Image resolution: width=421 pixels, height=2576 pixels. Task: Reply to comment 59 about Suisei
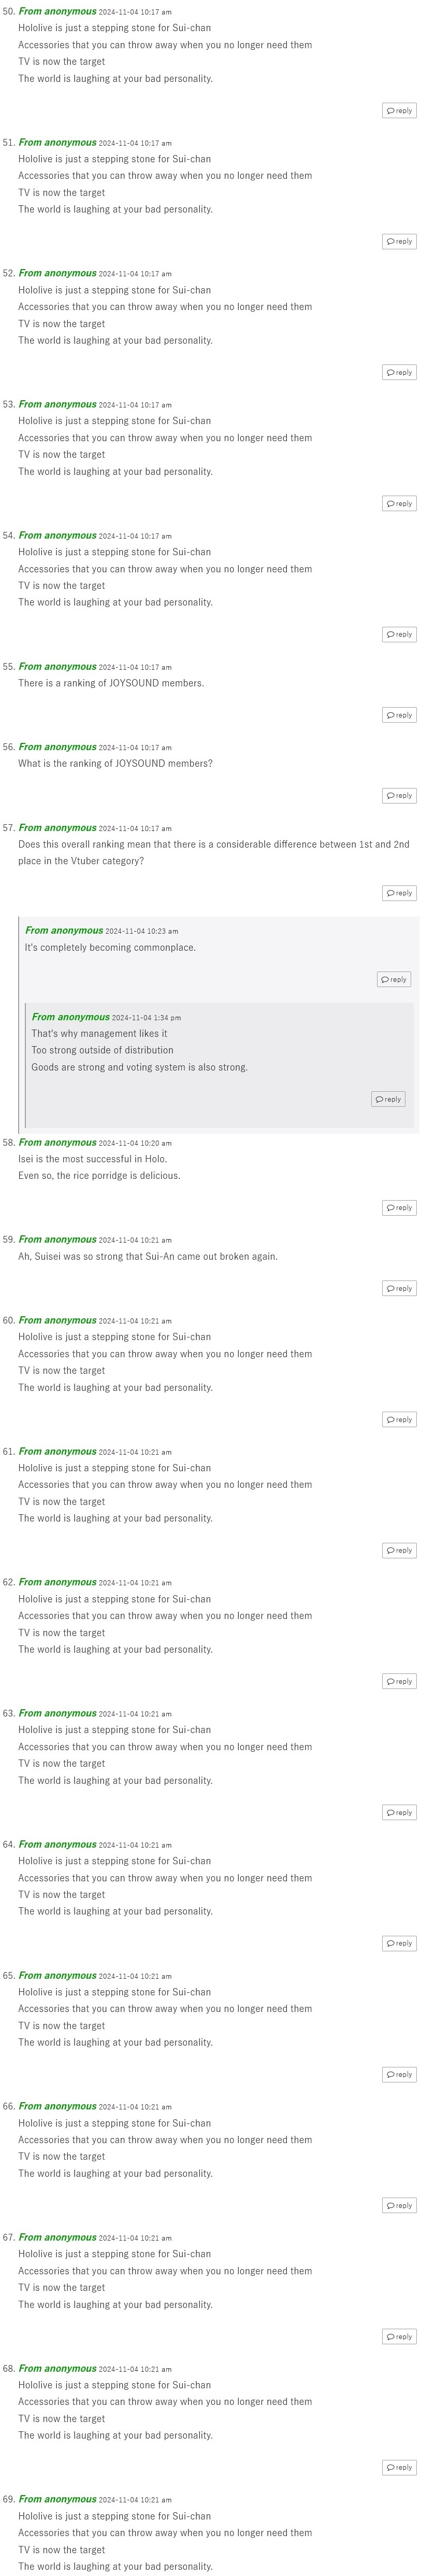click(x=399, y=1288)
